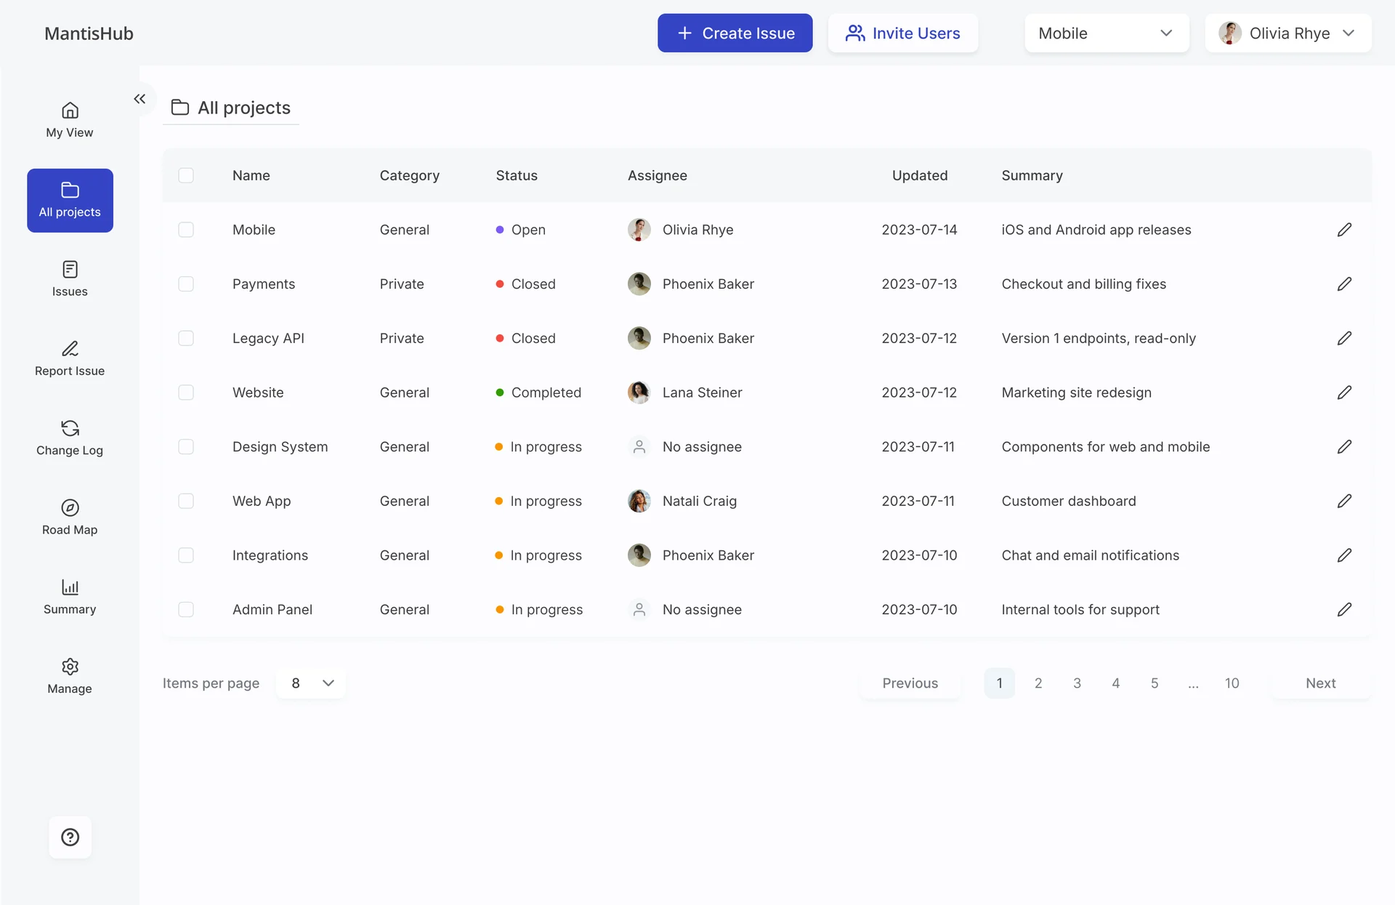This screenshot has height=905, width=1395.
Task: Click the Create Issue button
Action: point(735,33)
